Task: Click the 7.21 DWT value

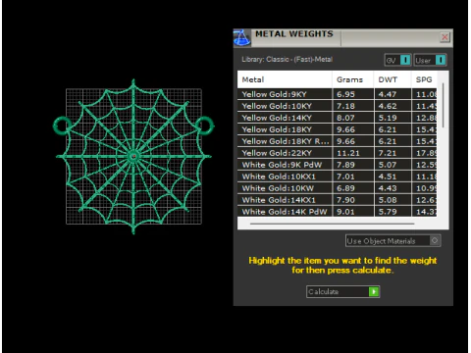Action: tap(388, 153)
